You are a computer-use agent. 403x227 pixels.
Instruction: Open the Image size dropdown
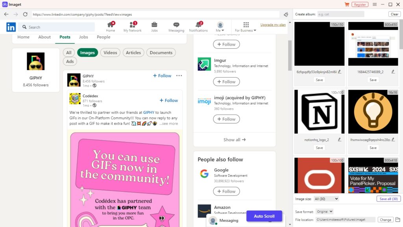point(326,199)
